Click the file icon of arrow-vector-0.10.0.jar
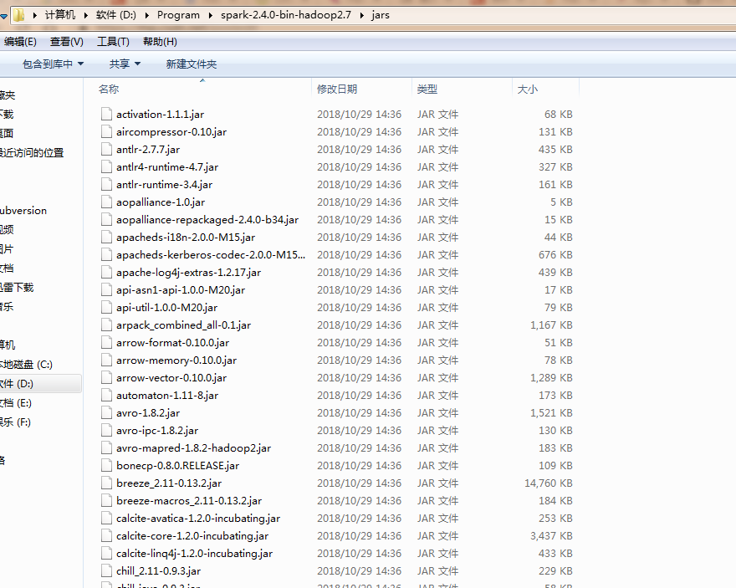This screenshot has width=736, height=588. [106, 378]
